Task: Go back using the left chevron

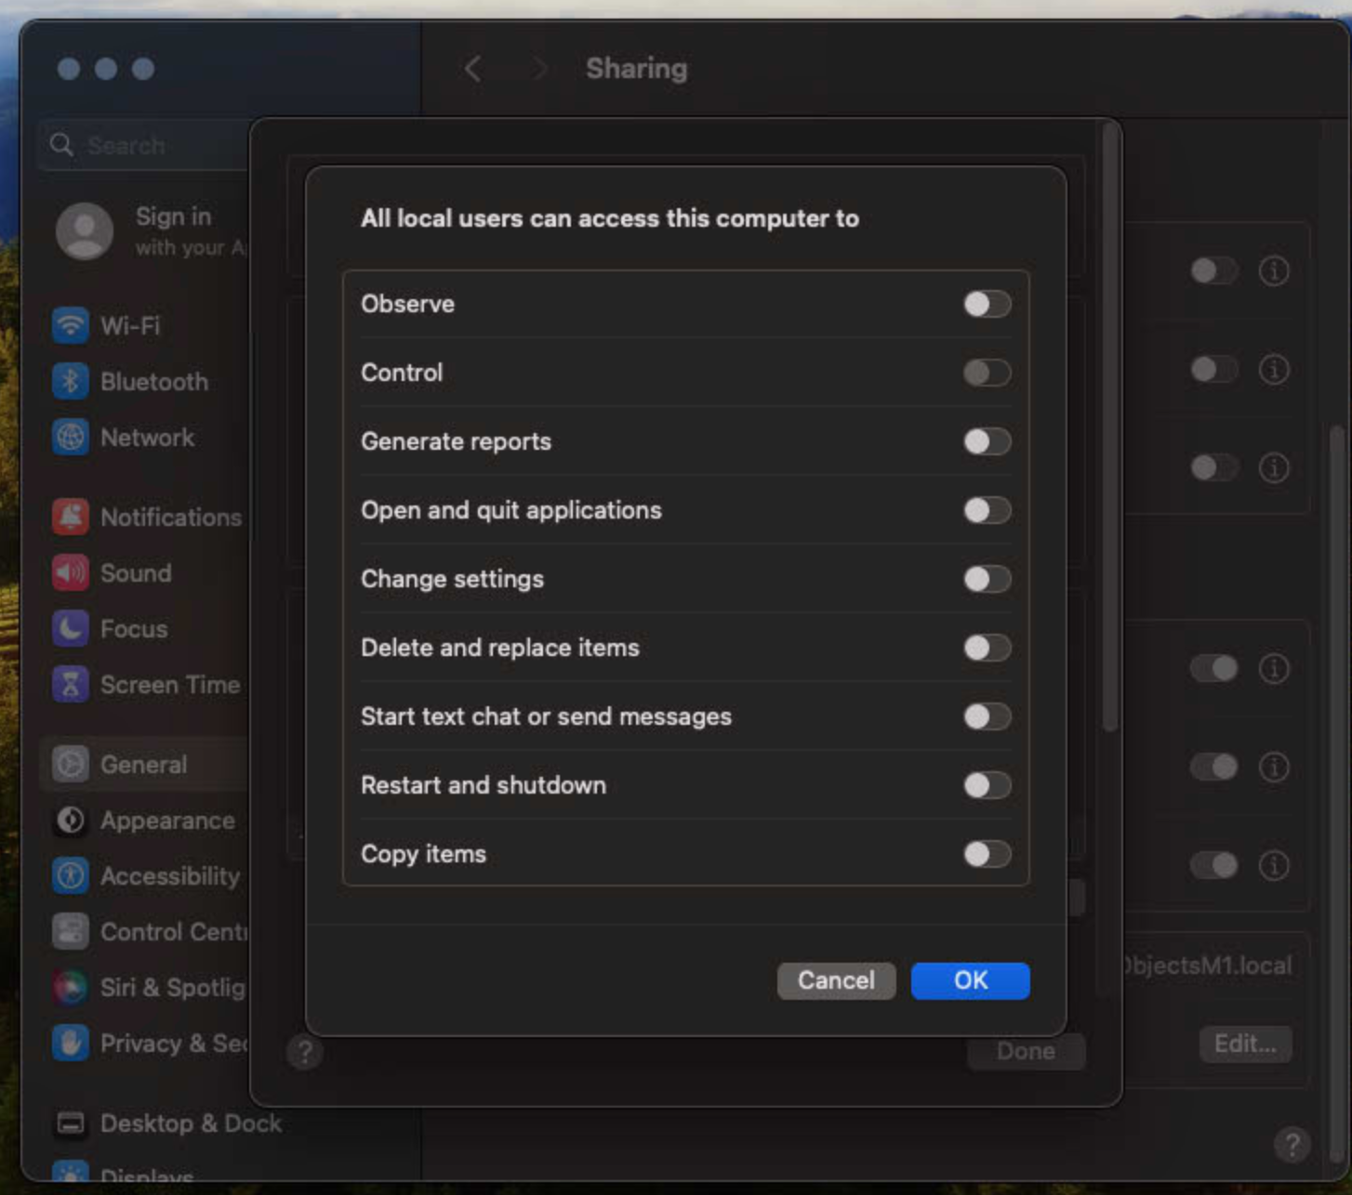Action: [472, 68]
